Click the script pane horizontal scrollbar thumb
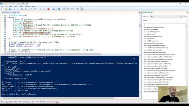The height and width of the screenshot is (106, 189). point(52,54)
